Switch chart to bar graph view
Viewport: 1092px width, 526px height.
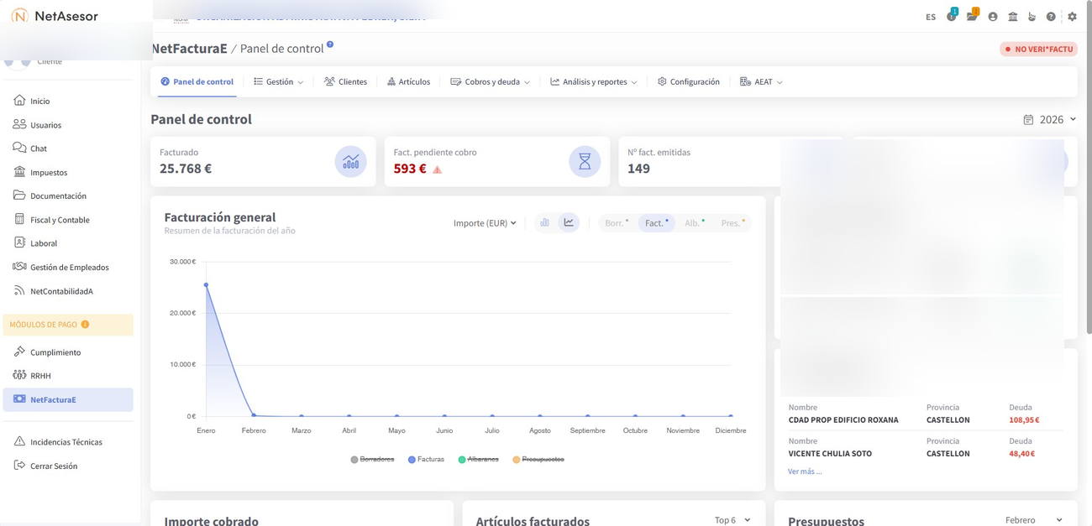[544, 222]
